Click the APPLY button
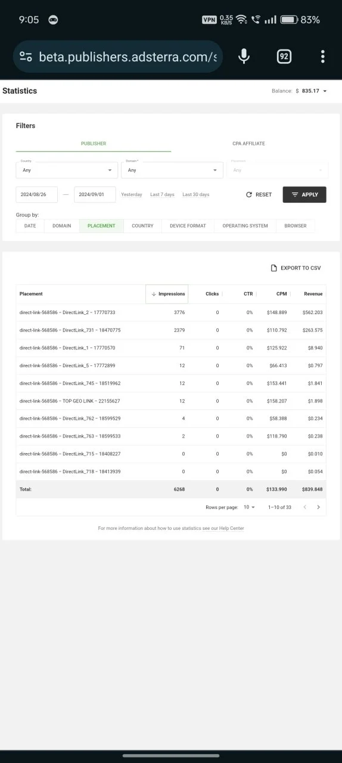Viewport: 342px width, 763px height. coord(304,195)
